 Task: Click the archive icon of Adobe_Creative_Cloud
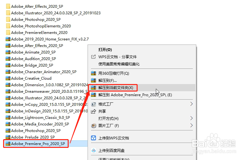point(8,78)
